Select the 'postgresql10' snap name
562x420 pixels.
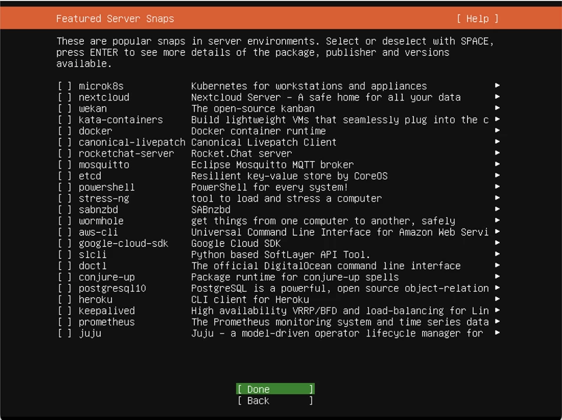click(112, 288)
